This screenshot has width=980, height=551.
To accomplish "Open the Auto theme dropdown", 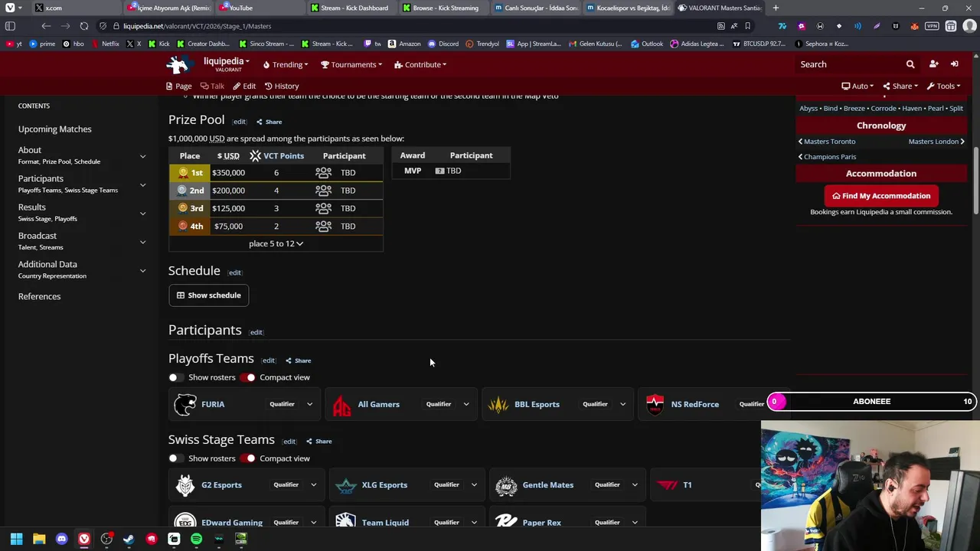I will tap(857, 86).
